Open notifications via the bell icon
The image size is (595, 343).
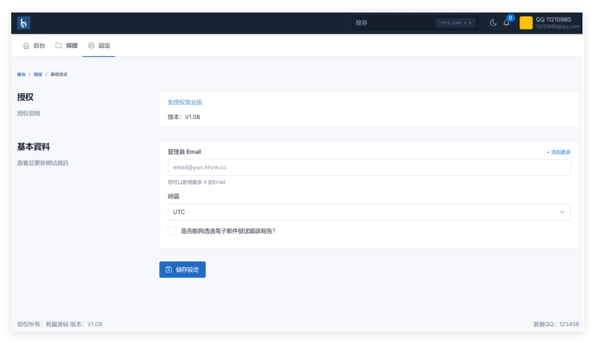pyautogui.click(x=507, y=23)
